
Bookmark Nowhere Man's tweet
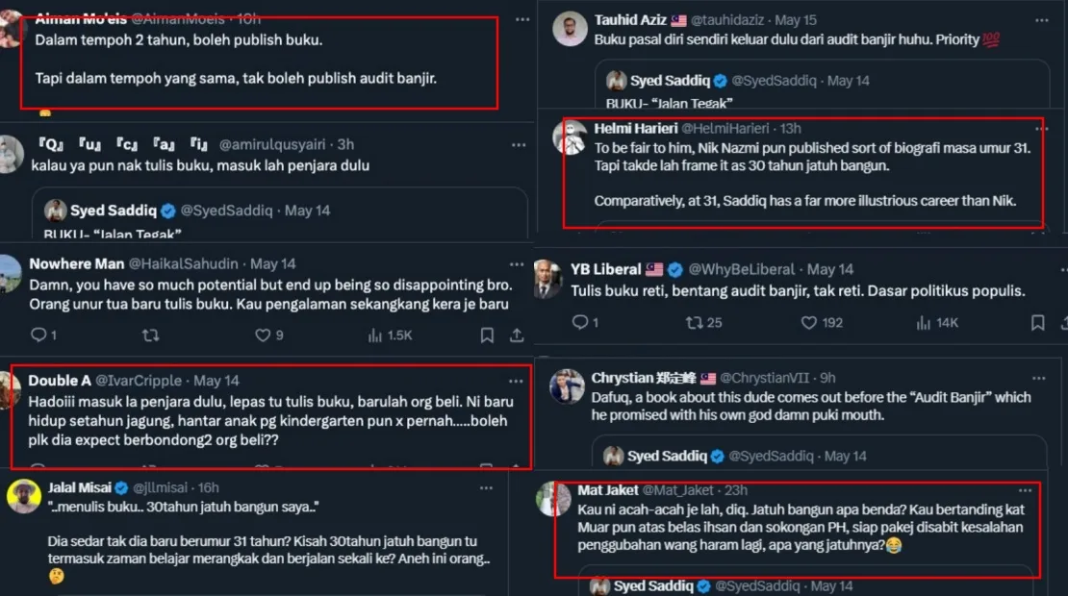(487, 335)
